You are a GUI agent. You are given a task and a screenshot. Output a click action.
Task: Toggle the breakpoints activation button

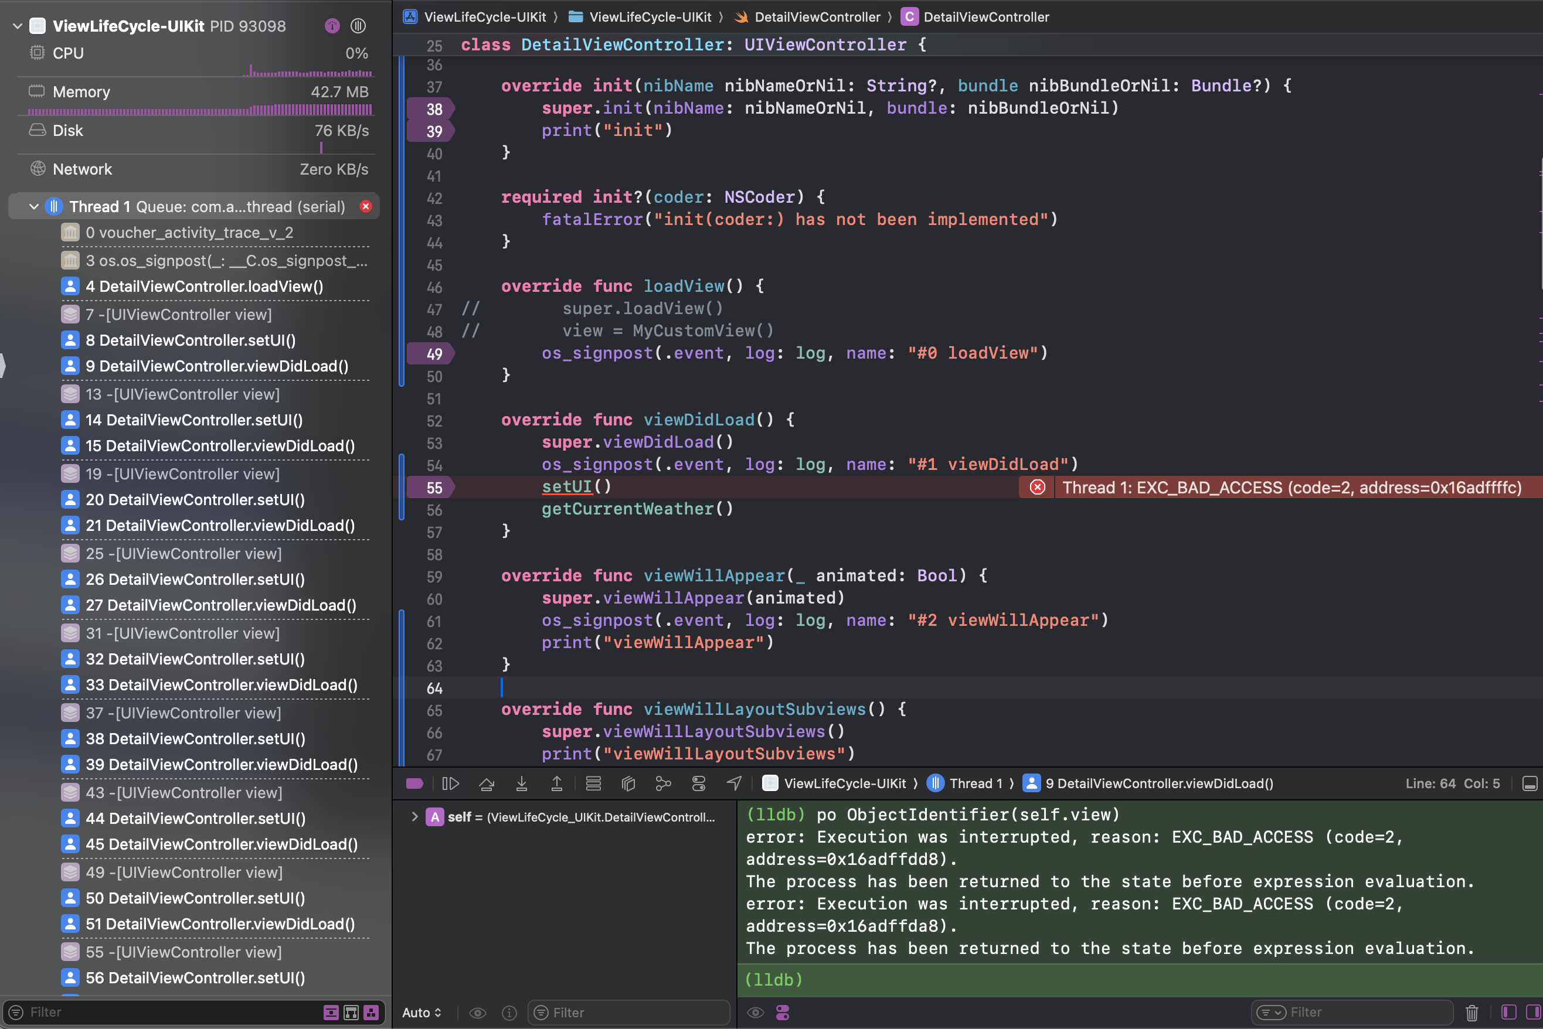coord(414,783)
